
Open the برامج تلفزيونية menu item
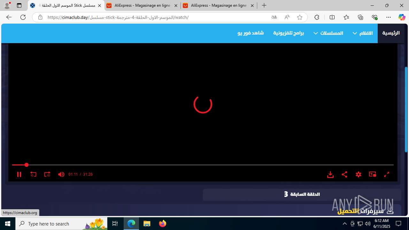289,33
